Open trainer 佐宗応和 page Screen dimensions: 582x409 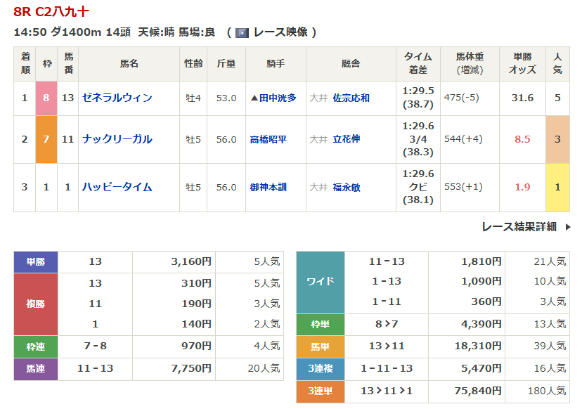point(351,98)
